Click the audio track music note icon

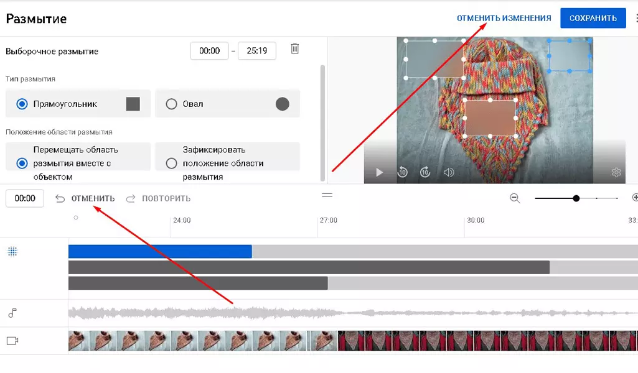point(12,313)
